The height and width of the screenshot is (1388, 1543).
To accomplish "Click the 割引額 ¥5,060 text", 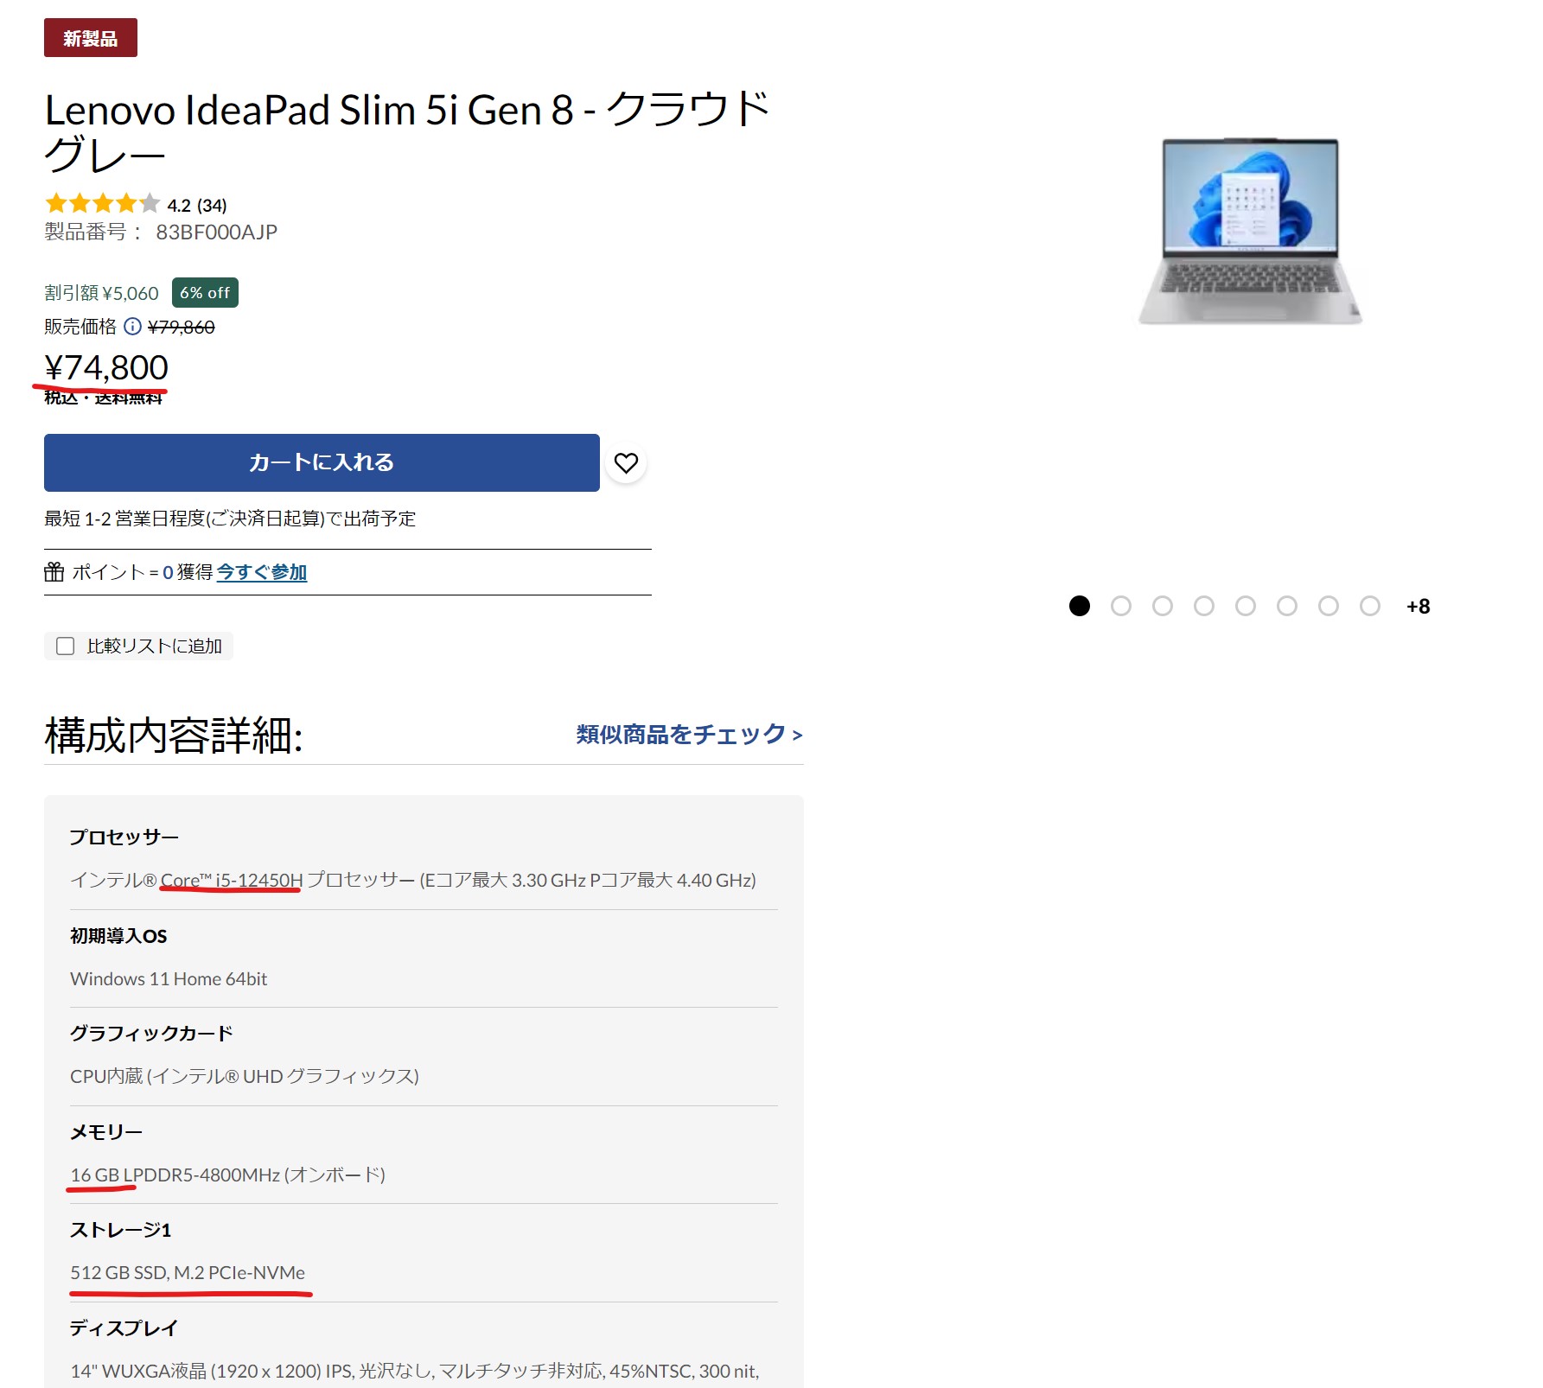I will 102,293.
